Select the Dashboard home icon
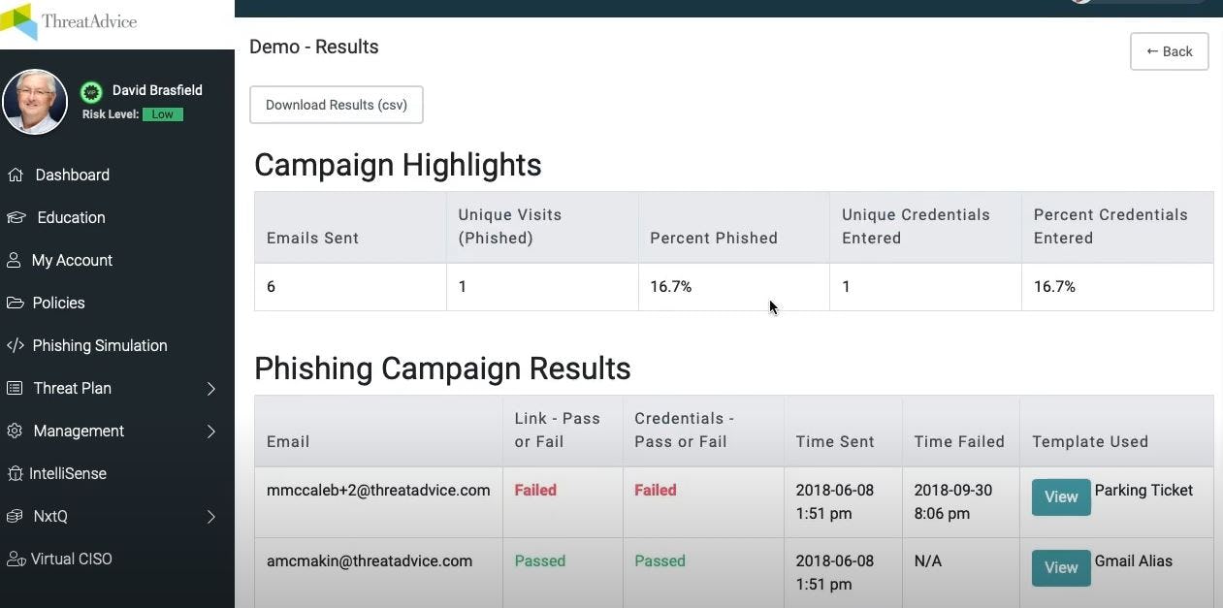Viewport: 1223px width, 608px height. point(16,175)
